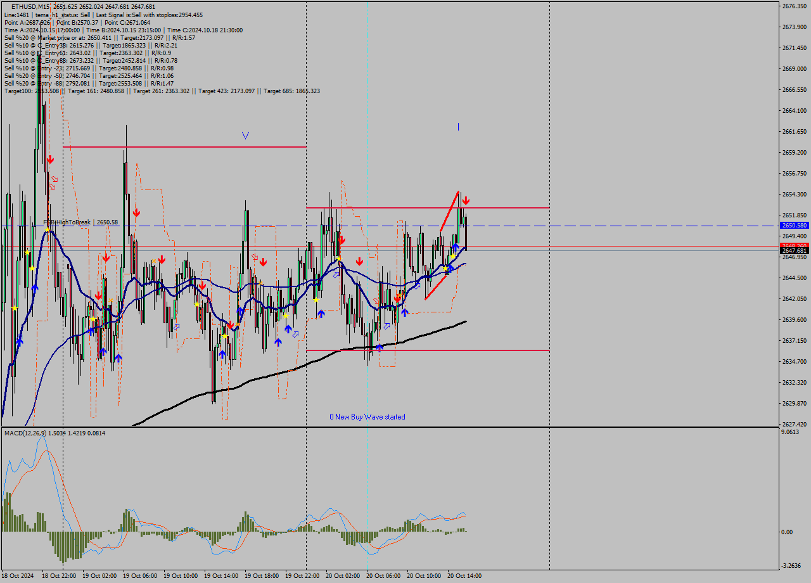Click the -3.2636 MACD scale value
The width and height of the screenshot is (811, 583).
(792, 566)
